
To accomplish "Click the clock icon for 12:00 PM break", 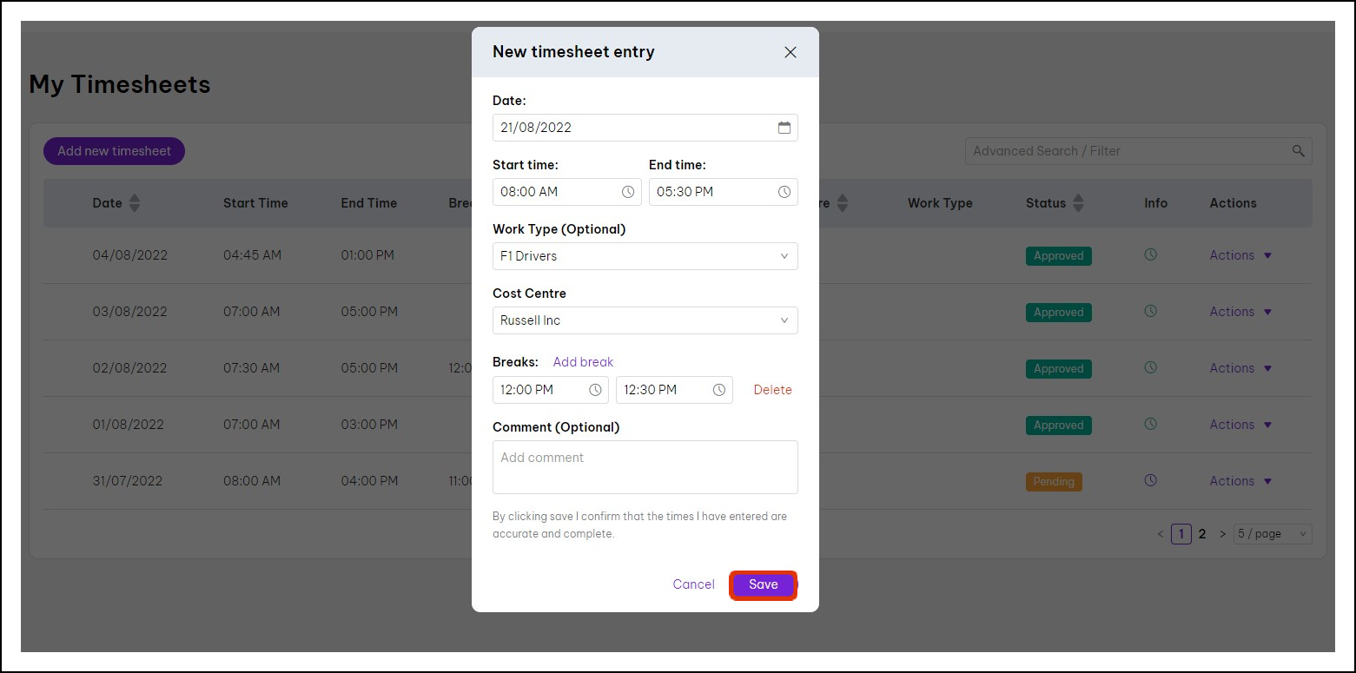I will click(x=595, y=390).
